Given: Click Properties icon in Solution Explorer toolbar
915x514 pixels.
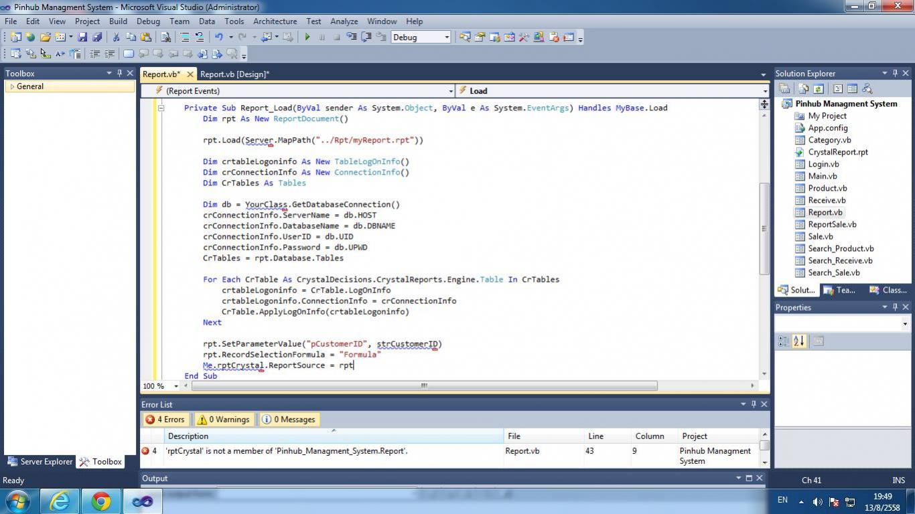Looking at the screenshot, I should 784,88.
